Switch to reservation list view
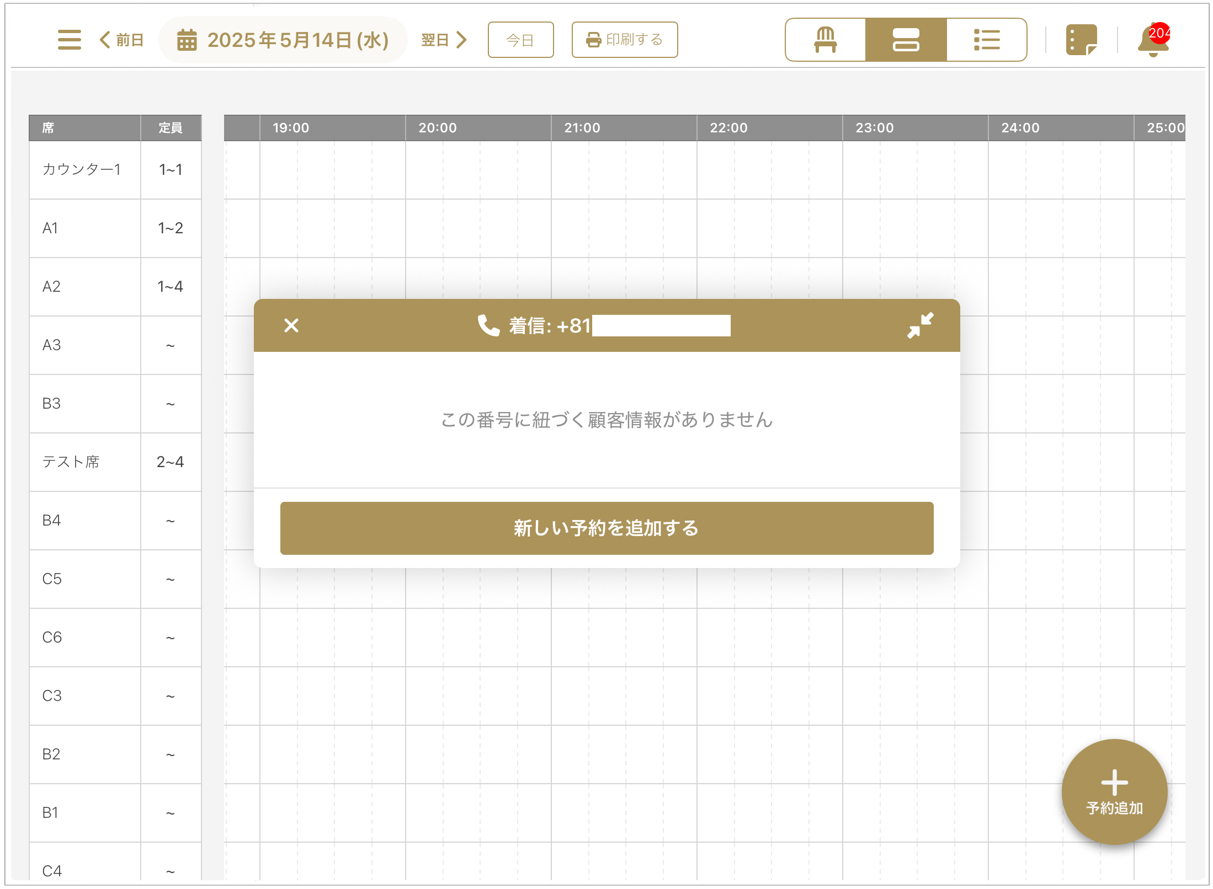 click(987, 40)
